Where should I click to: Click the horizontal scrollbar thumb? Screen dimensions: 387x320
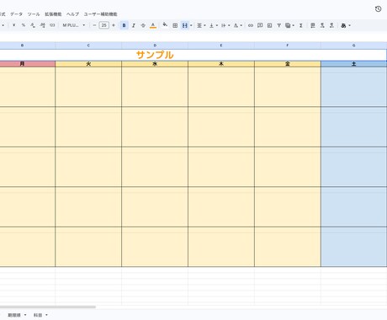[x=48, y=307]
